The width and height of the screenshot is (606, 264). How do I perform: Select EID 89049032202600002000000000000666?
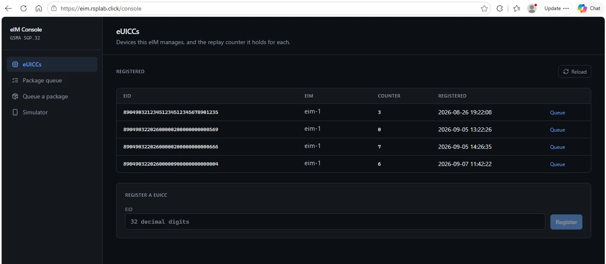(x=171, y=147)
